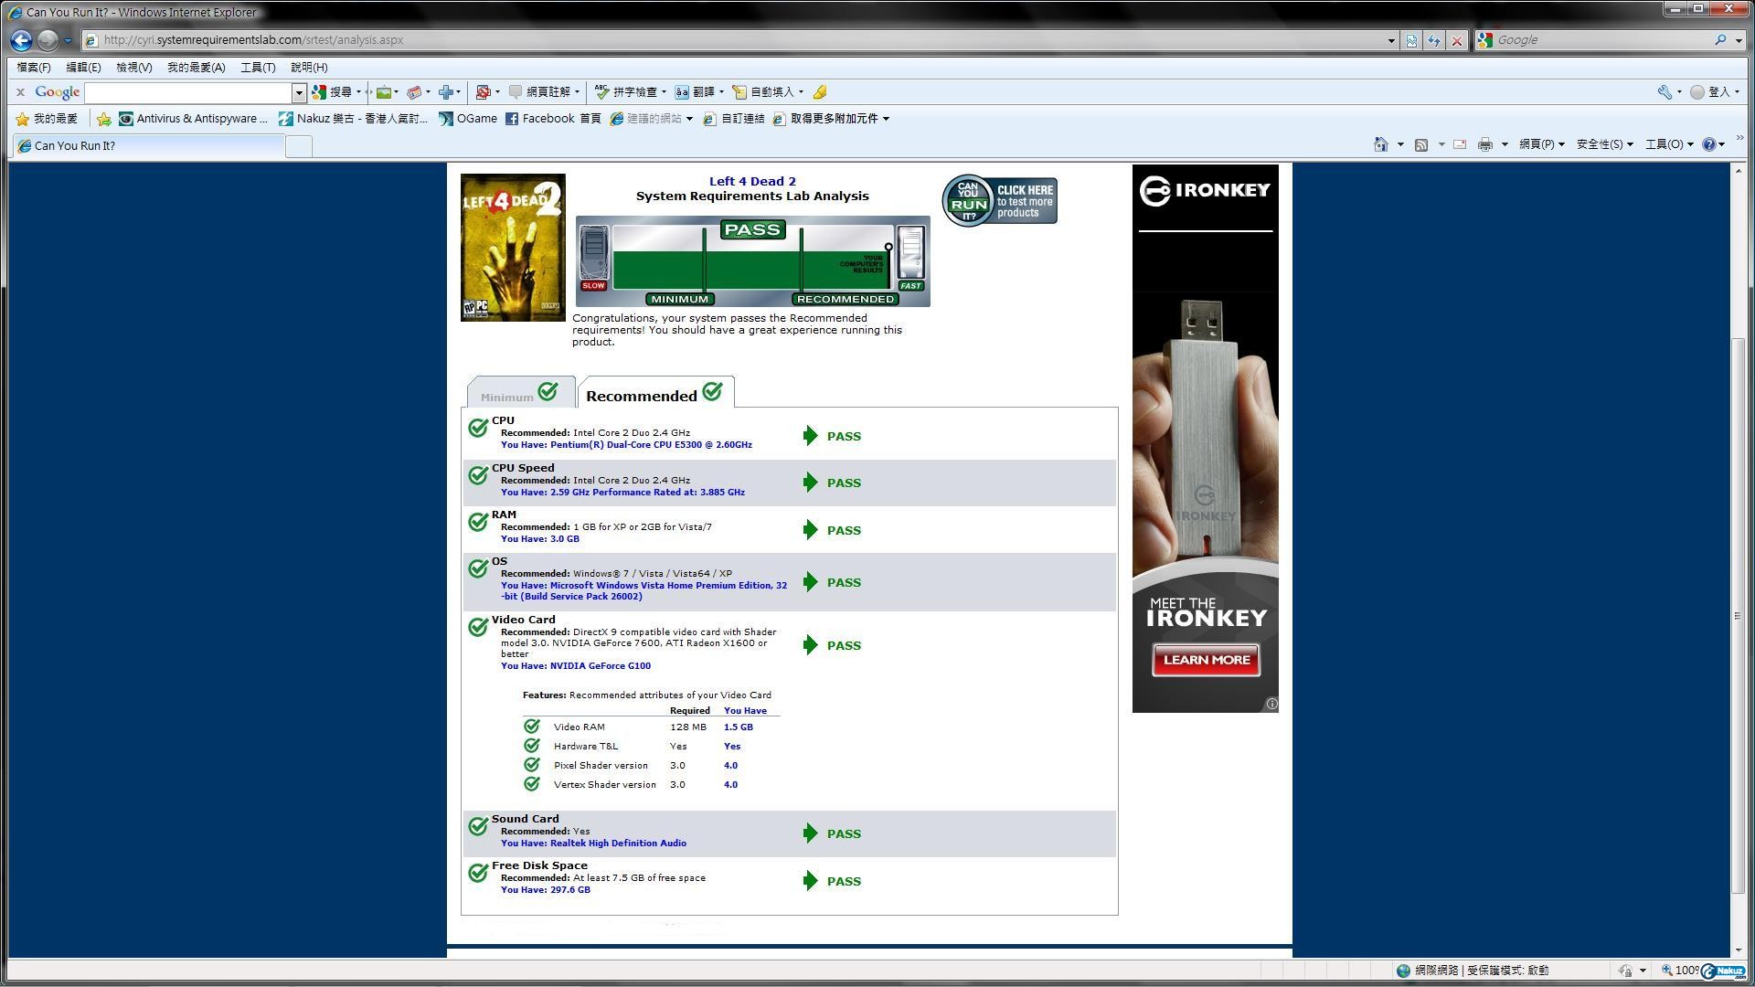Click the compatibility view icon
This screenshot has width=1755, height=987.
tap(1412, 40)
